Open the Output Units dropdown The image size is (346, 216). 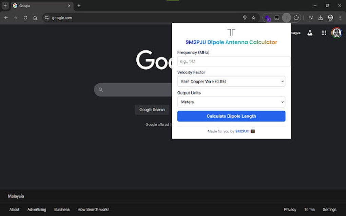point(231,102)
